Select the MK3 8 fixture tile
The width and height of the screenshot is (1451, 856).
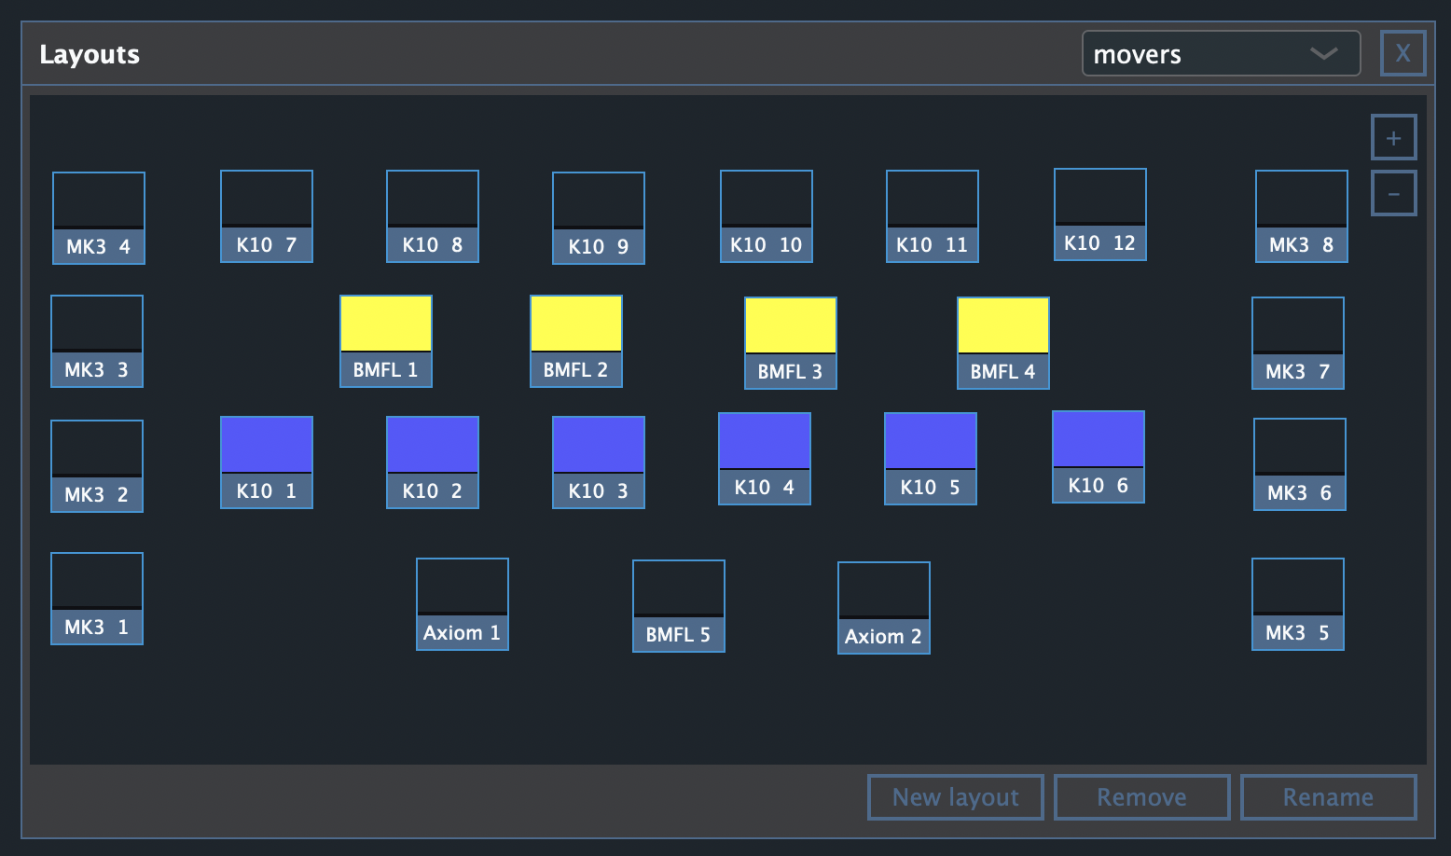[1302, 215]
